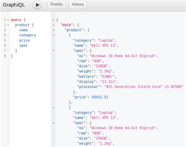Click the "8GB" ram value
This screenshot has height=147, width=186.
coord(97,133)
